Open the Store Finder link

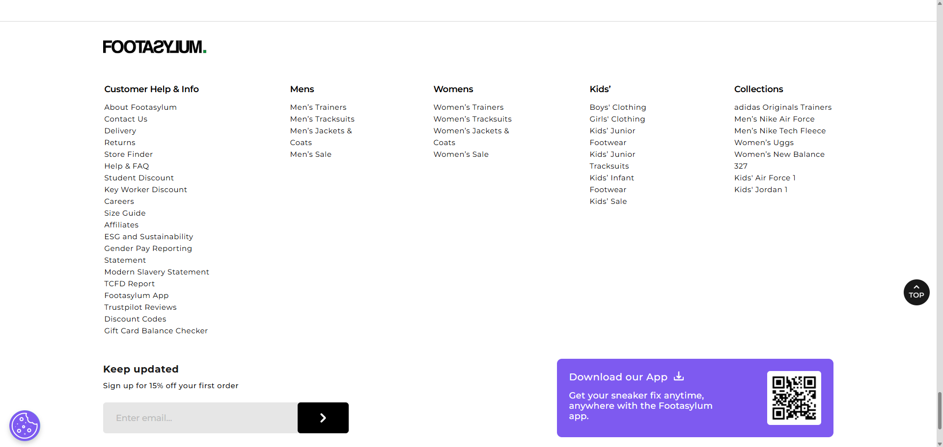[128, 154]
